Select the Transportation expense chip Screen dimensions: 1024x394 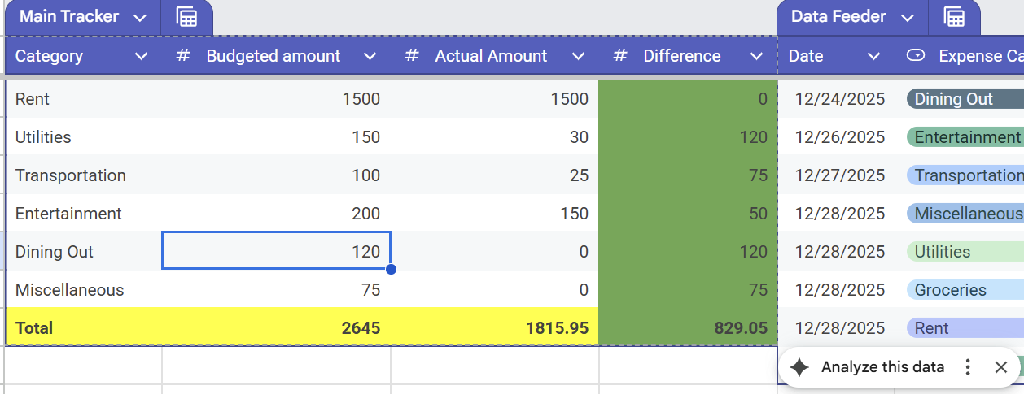point(965,175)
